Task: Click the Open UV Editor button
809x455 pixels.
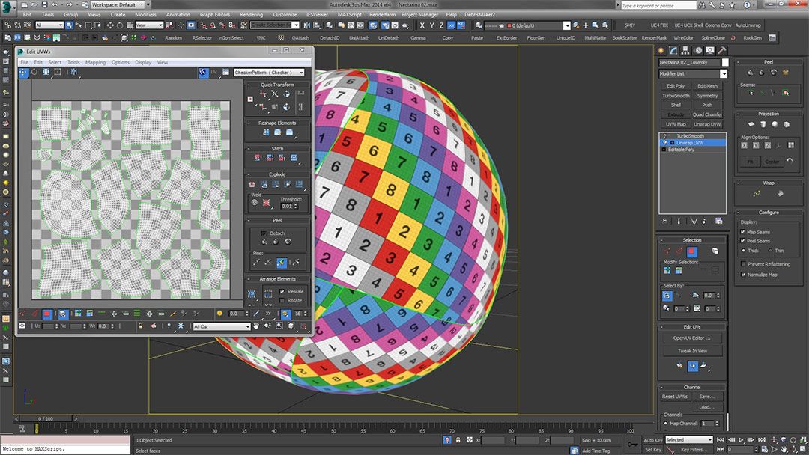Action: pyautogui.click(x=691, y=338)
